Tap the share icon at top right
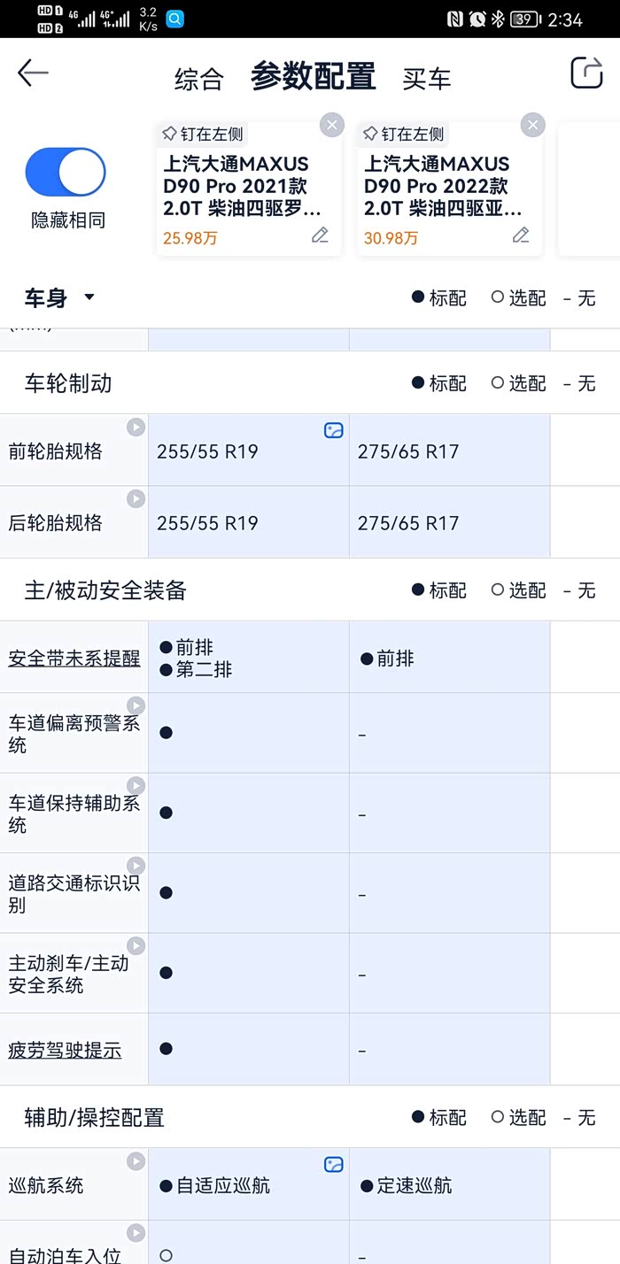Image resolution: width=620 pixels, height=1264 pixels. pos(586,73)
